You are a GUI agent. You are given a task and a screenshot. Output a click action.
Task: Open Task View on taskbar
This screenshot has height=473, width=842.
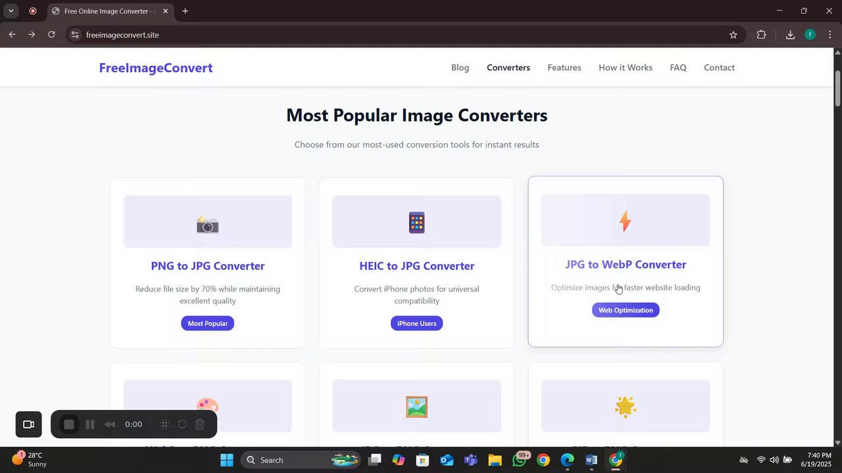(x=374, y=460)
